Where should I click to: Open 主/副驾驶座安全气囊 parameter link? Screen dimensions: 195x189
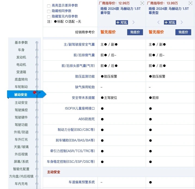pos(79,45)
